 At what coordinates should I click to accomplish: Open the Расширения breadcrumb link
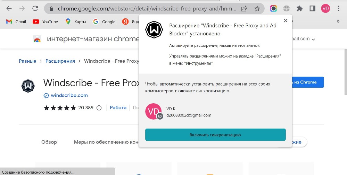[60, 61]
